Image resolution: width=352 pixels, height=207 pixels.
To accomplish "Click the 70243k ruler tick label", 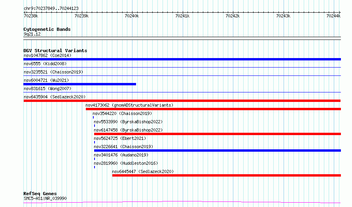I will click(x=283, y=16).
